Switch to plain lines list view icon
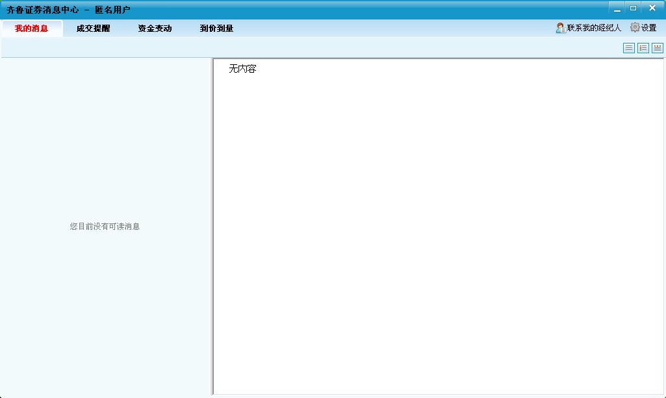The image size is (666, 398). pyautogui.click(x=628, y=48)
